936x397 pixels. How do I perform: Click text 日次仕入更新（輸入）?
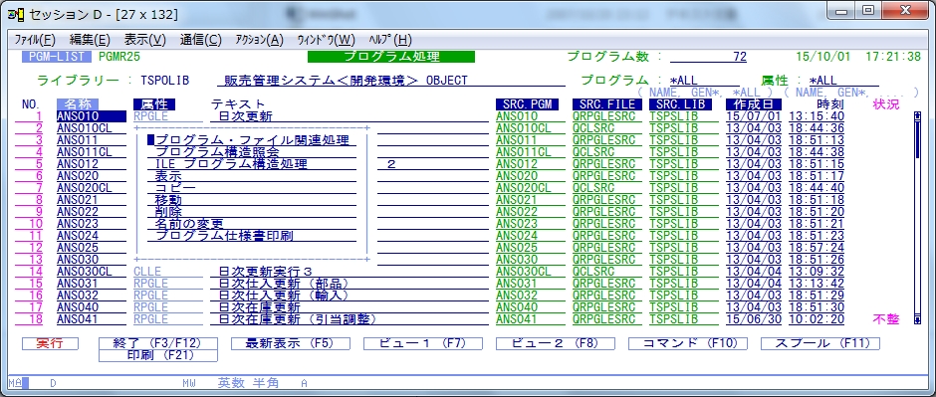284,296
